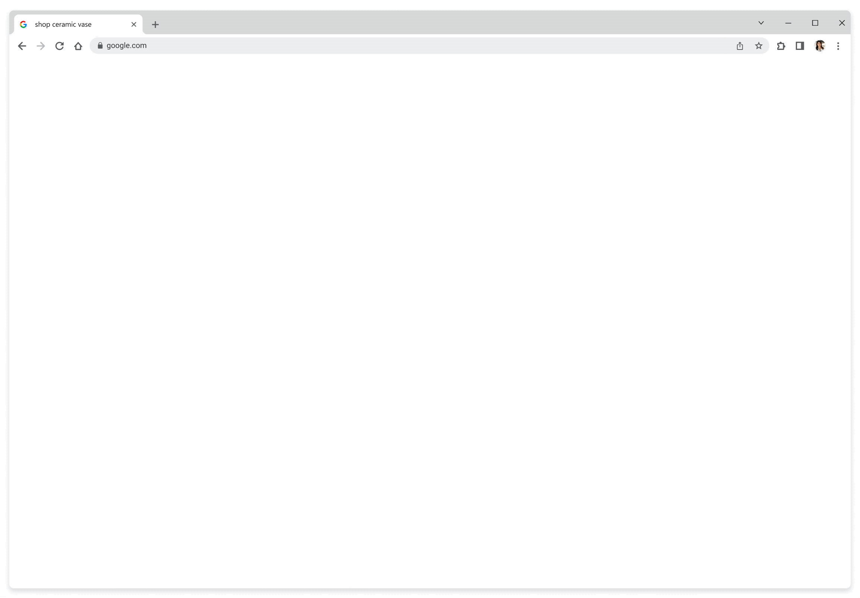Click the read later/reading list icon
Image resolution: width=860 pixels, height=598 pixels.
pyautogui.click(x=800, y=46)
